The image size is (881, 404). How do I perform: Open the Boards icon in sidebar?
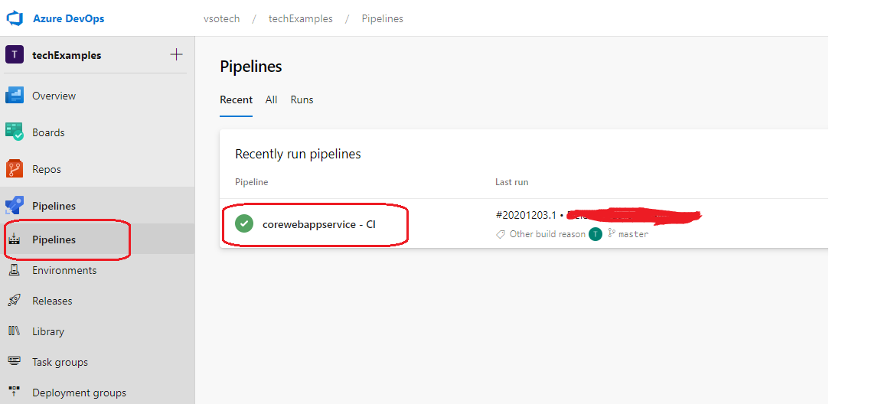pos(14,132)
